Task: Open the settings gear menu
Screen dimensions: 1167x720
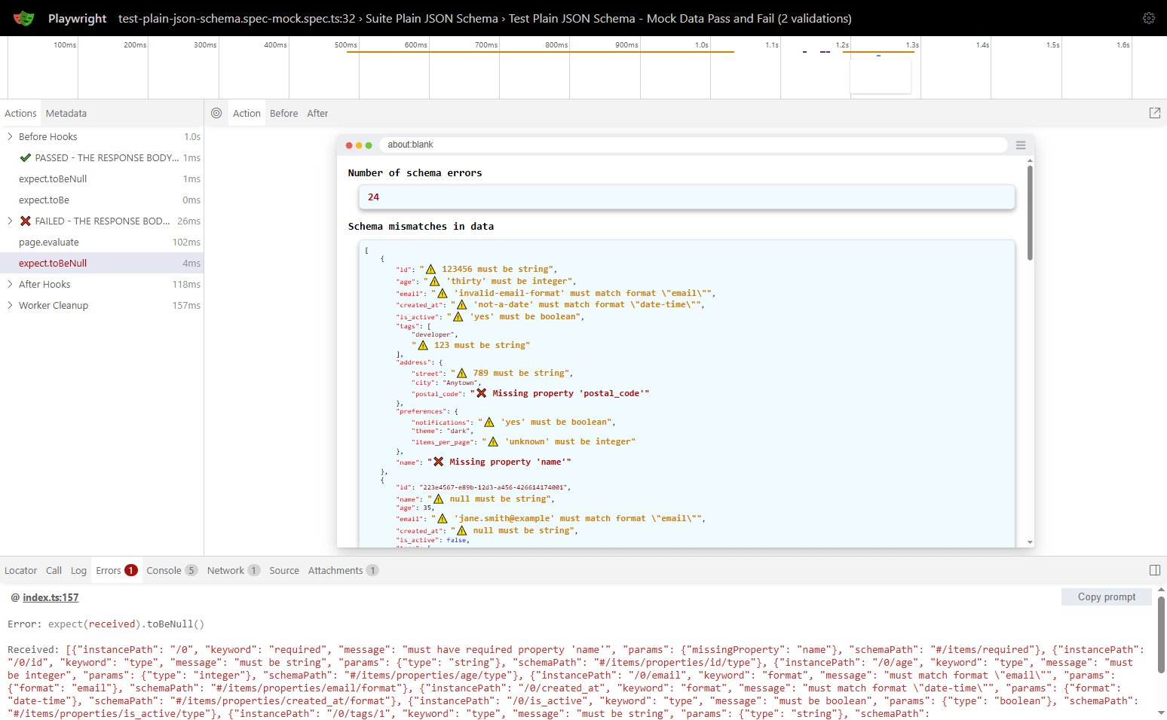Action: pyautogui.click(x=1149, y=17)
